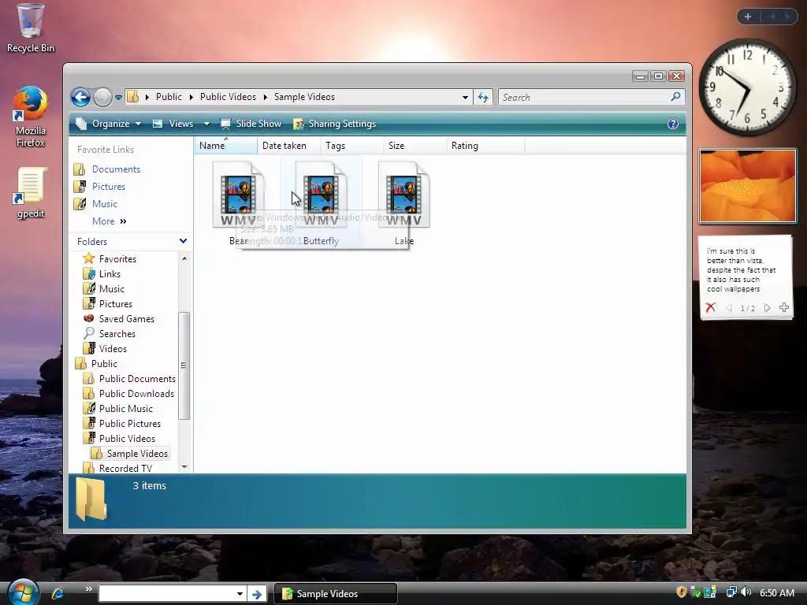Open address bar history dropdown arrow

click(465, 97)
